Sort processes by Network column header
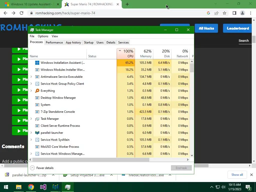Screen dimensions: 256x192 pyautogui.click(x=180, y=54)
